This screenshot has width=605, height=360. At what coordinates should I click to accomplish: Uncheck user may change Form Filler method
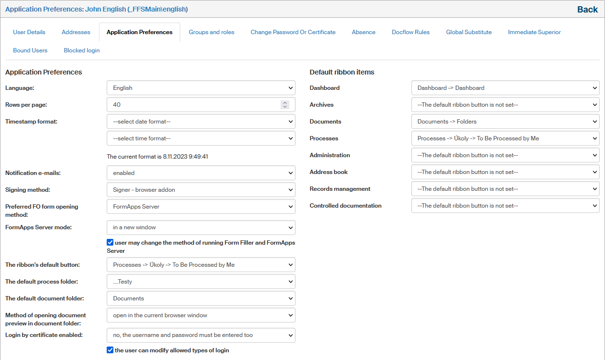point(111,243)
